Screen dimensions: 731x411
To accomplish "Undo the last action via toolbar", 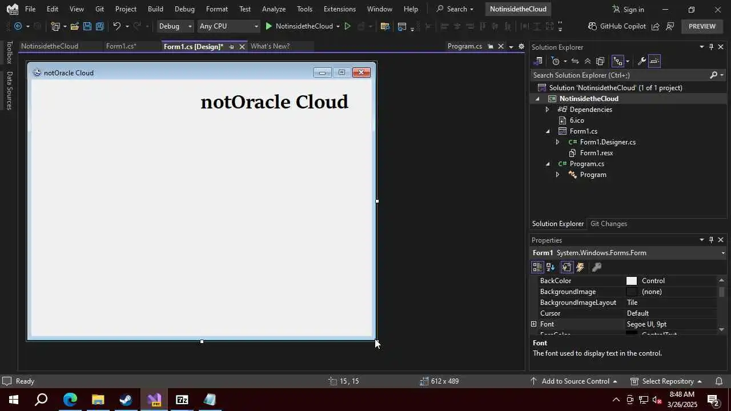I will click(x=117, y=26).
